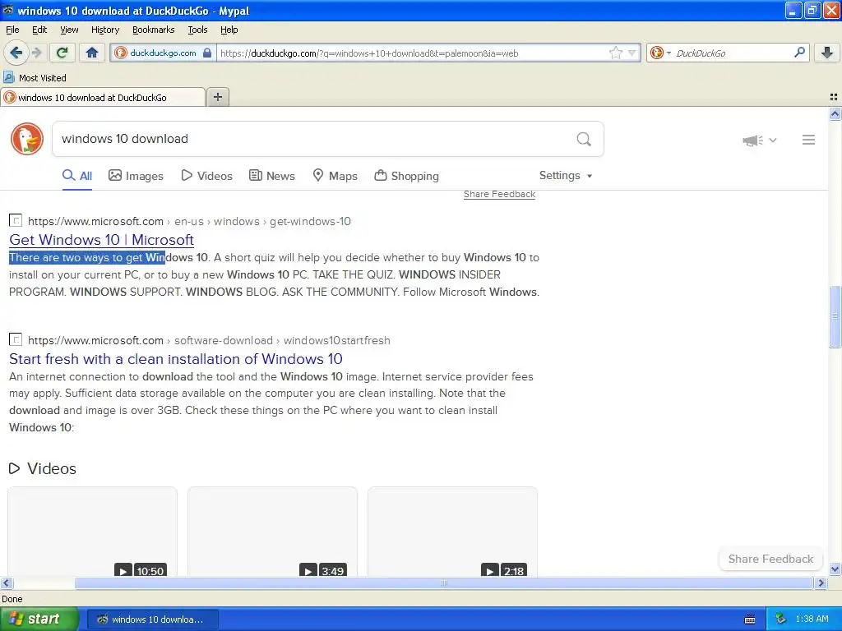Click horizontal scrollbar right arrow

point(821,583)
